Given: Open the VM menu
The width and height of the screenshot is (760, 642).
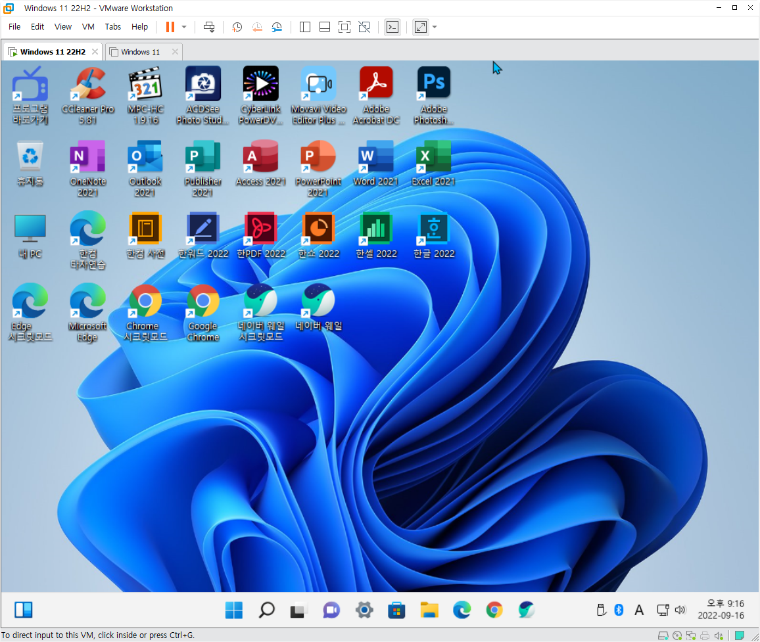Looking at the screenshot, I should [x=87, y=27].
